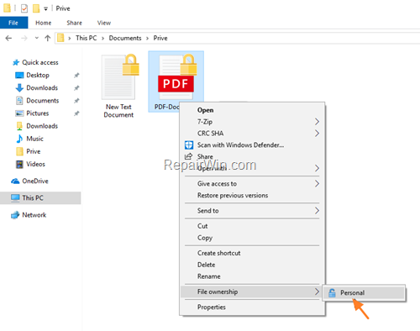Choose Share in the context menu
This screenshot has height=331, width=420.
[x=205, y=156]
